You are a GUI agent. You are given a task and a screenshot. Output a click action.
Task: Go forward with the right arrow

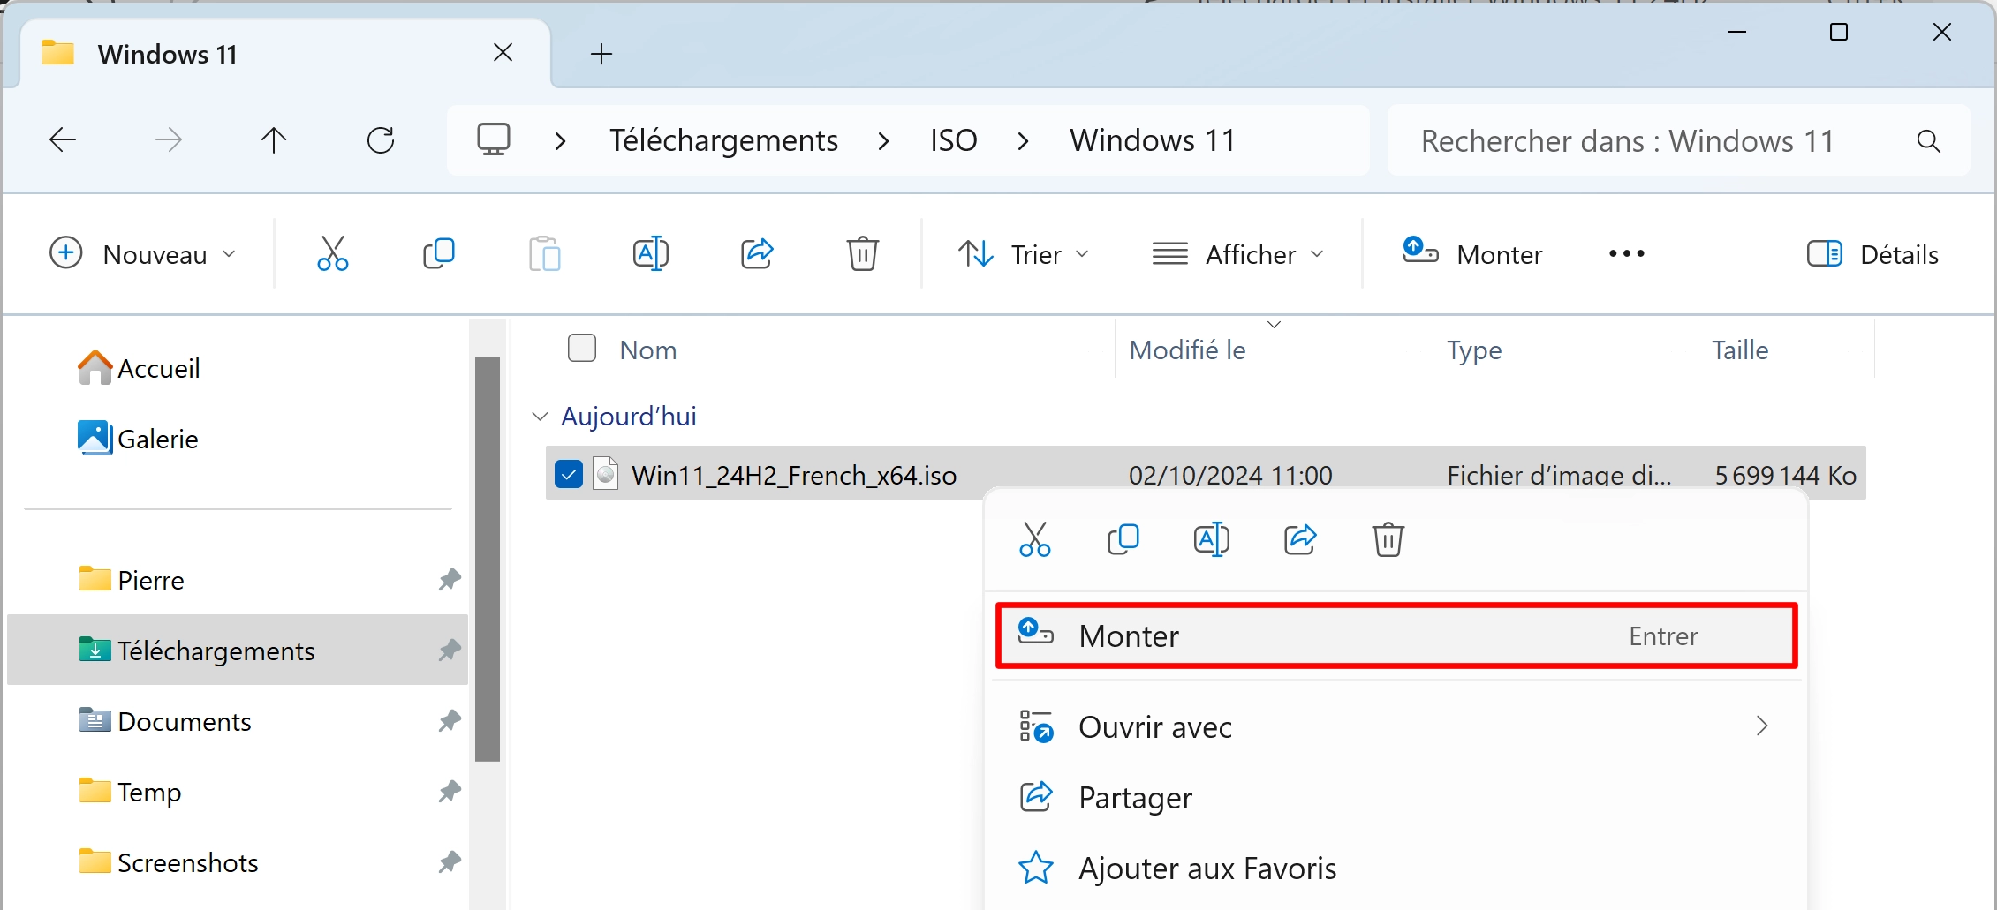pyautogui.click(x=169, y=139)
